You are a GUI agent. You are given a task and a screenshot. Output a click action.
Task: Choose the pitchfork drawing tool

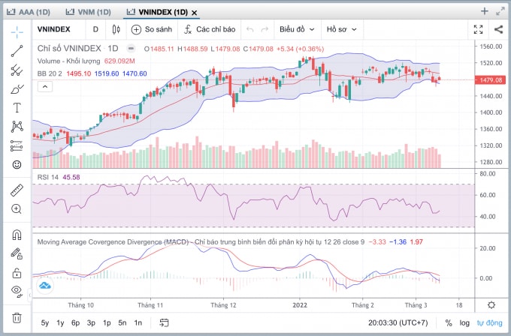point(17,70)
